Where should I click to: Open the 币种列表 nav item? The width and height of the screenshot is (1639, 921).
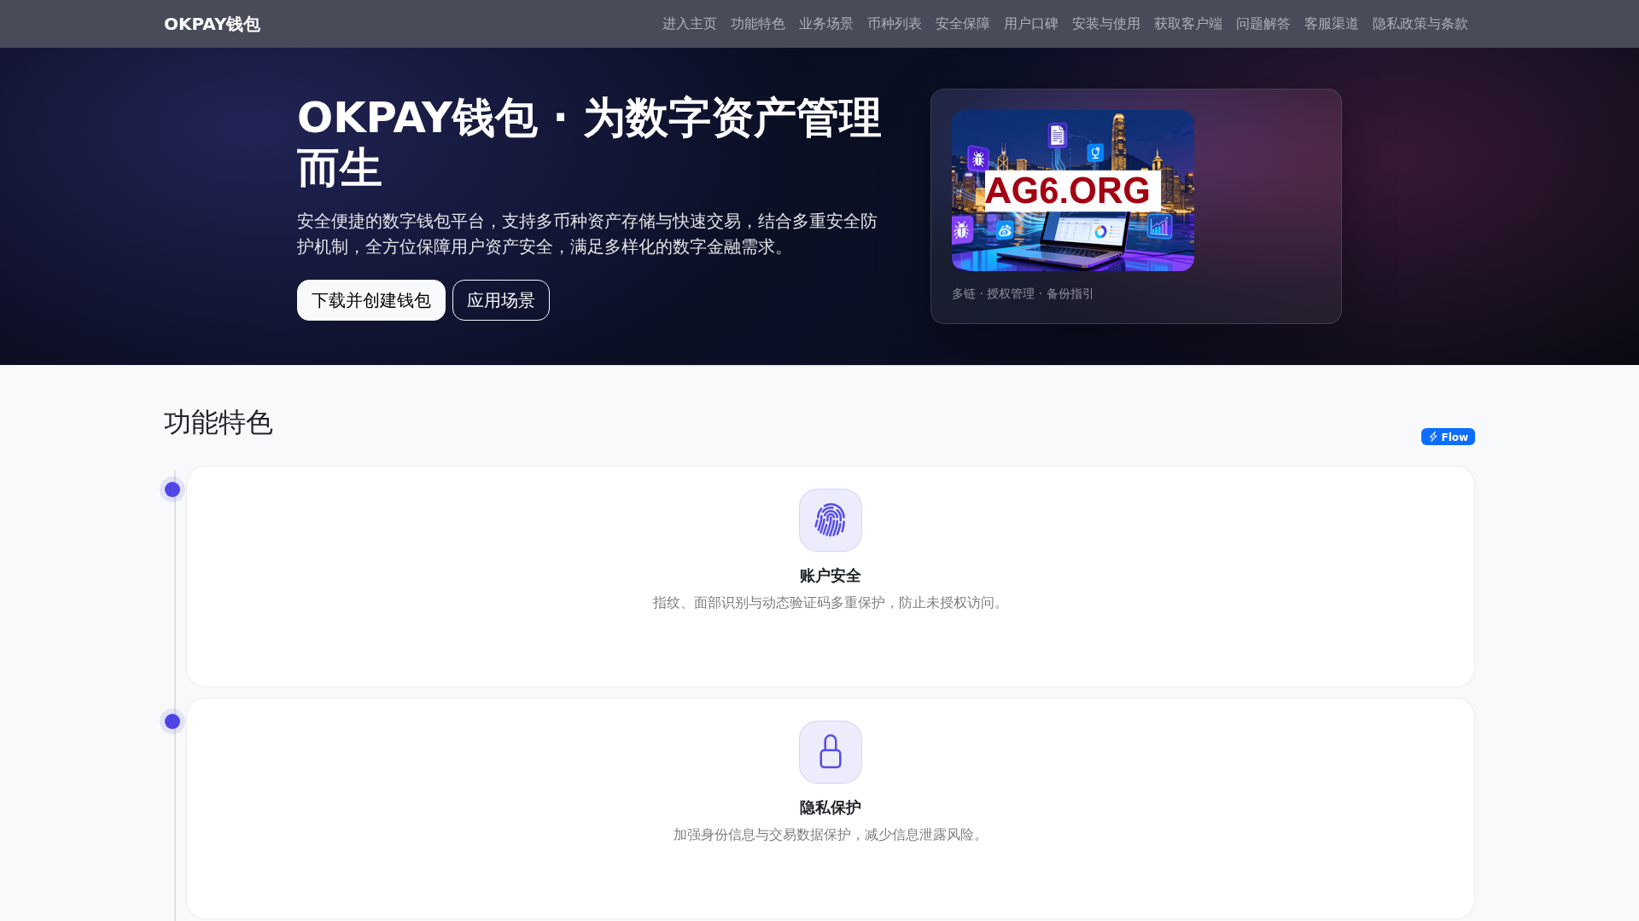pos(895,24)
